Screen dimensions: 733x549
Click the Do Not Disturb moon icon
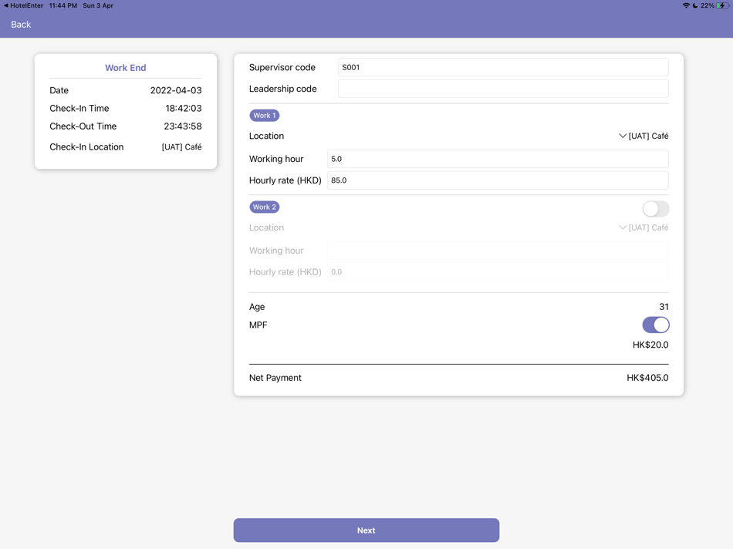coord(694,5)
